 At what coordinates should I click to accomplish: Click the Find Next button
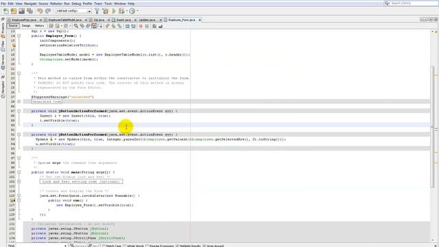[x=94, y=246]
